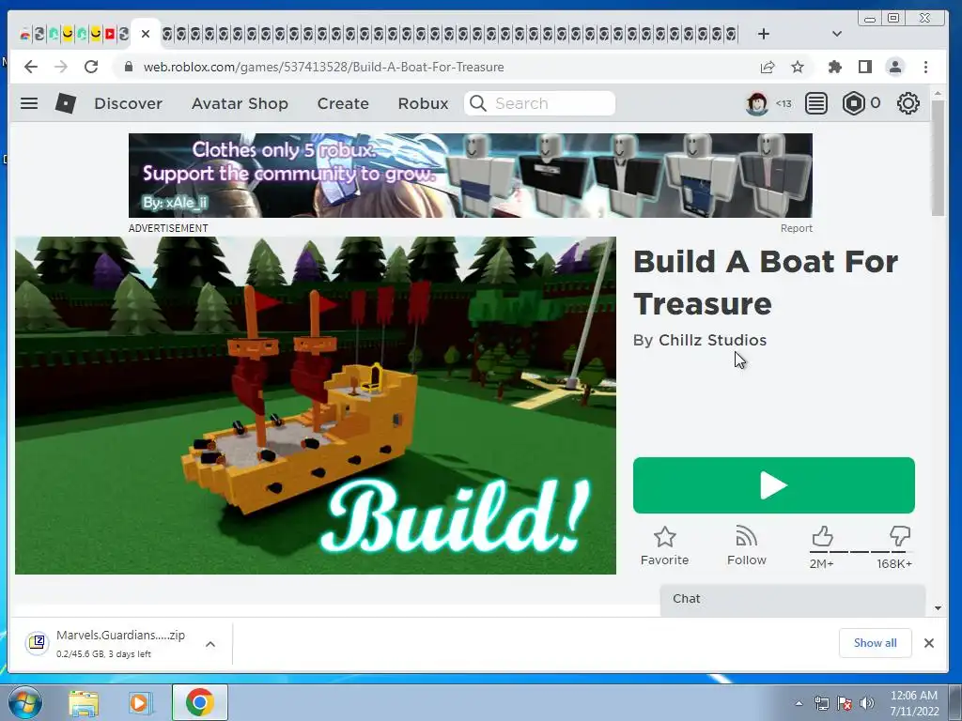
Task: Share this page icon in address bar
Action: (x=767, y=67)
